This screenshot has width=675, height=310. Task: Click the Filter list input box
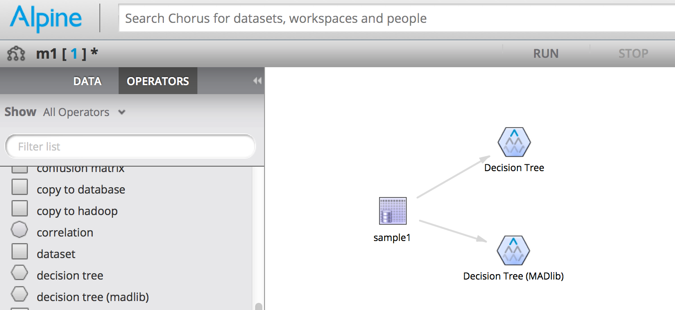130,146
